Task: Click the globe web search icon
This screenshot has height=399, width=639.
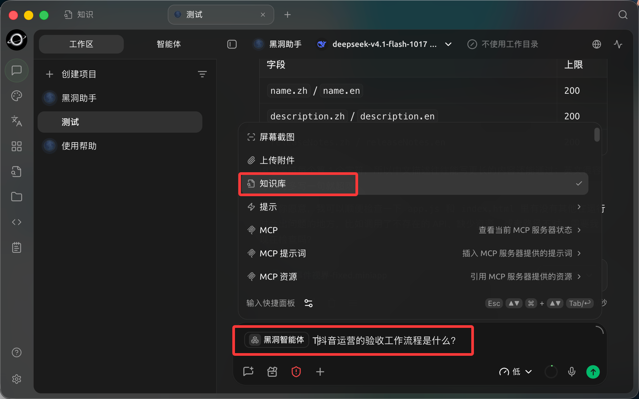Action: point(597,44)
